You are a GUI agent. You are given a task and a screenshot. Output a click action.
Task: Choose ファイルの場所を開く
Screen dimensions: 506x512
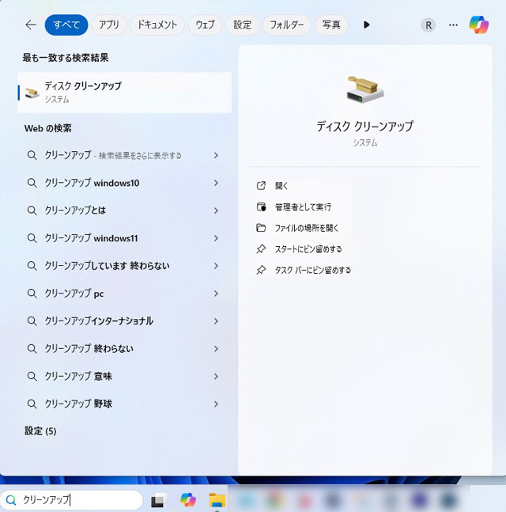pos(307,228)
